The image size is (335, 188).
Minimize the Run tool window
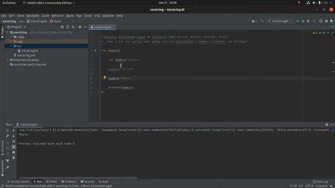(332, 124)
